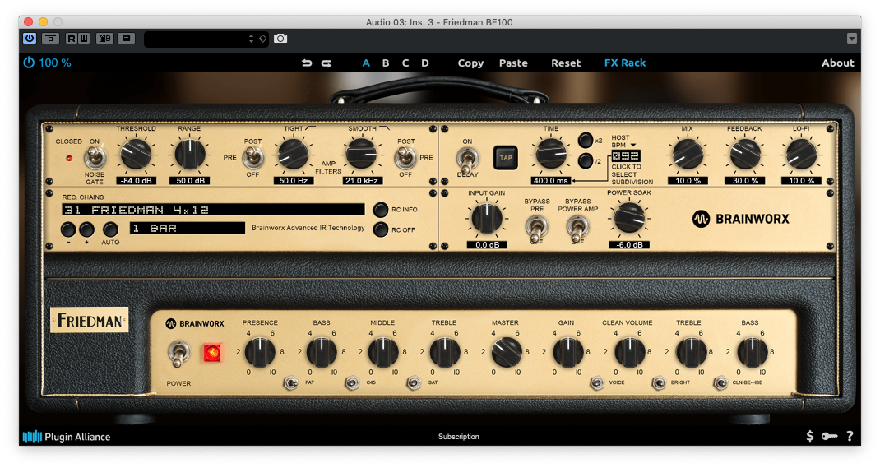
Task: Click the undo arrow icon
Action: pyautogui.click(x=307, y=63)
